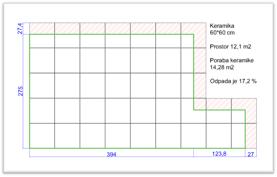
Task: Click the "27,4" dimension label
Action: 20,29
